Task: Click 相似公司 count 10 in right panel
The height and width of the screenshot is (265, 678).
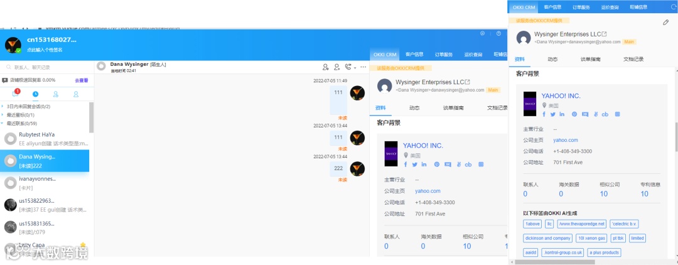Action: pos(604,193)
